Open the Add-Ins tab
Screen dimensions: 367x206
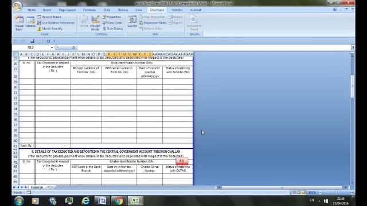[177, 10]
